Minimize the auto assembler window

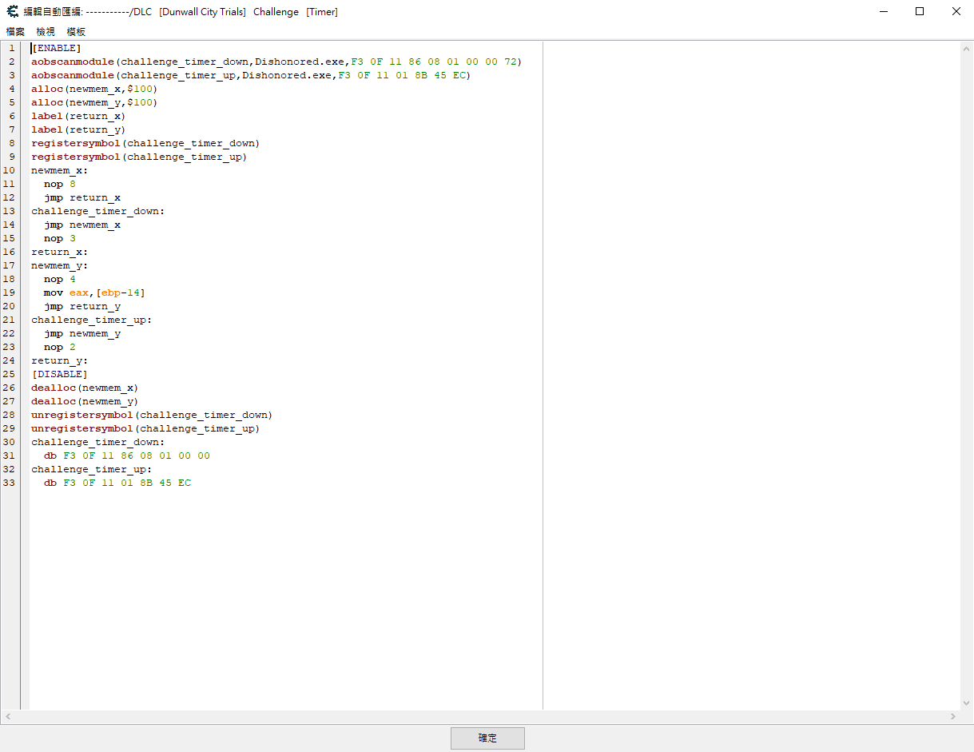click(x=883, y=12)
